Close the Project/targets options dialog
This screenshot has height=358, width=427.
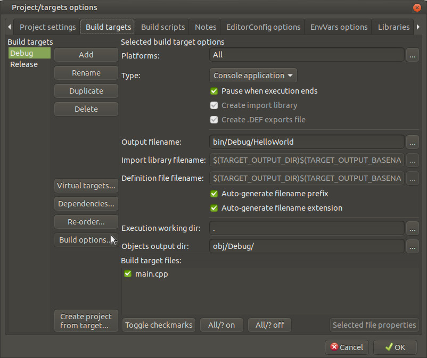tap(417, 7)
